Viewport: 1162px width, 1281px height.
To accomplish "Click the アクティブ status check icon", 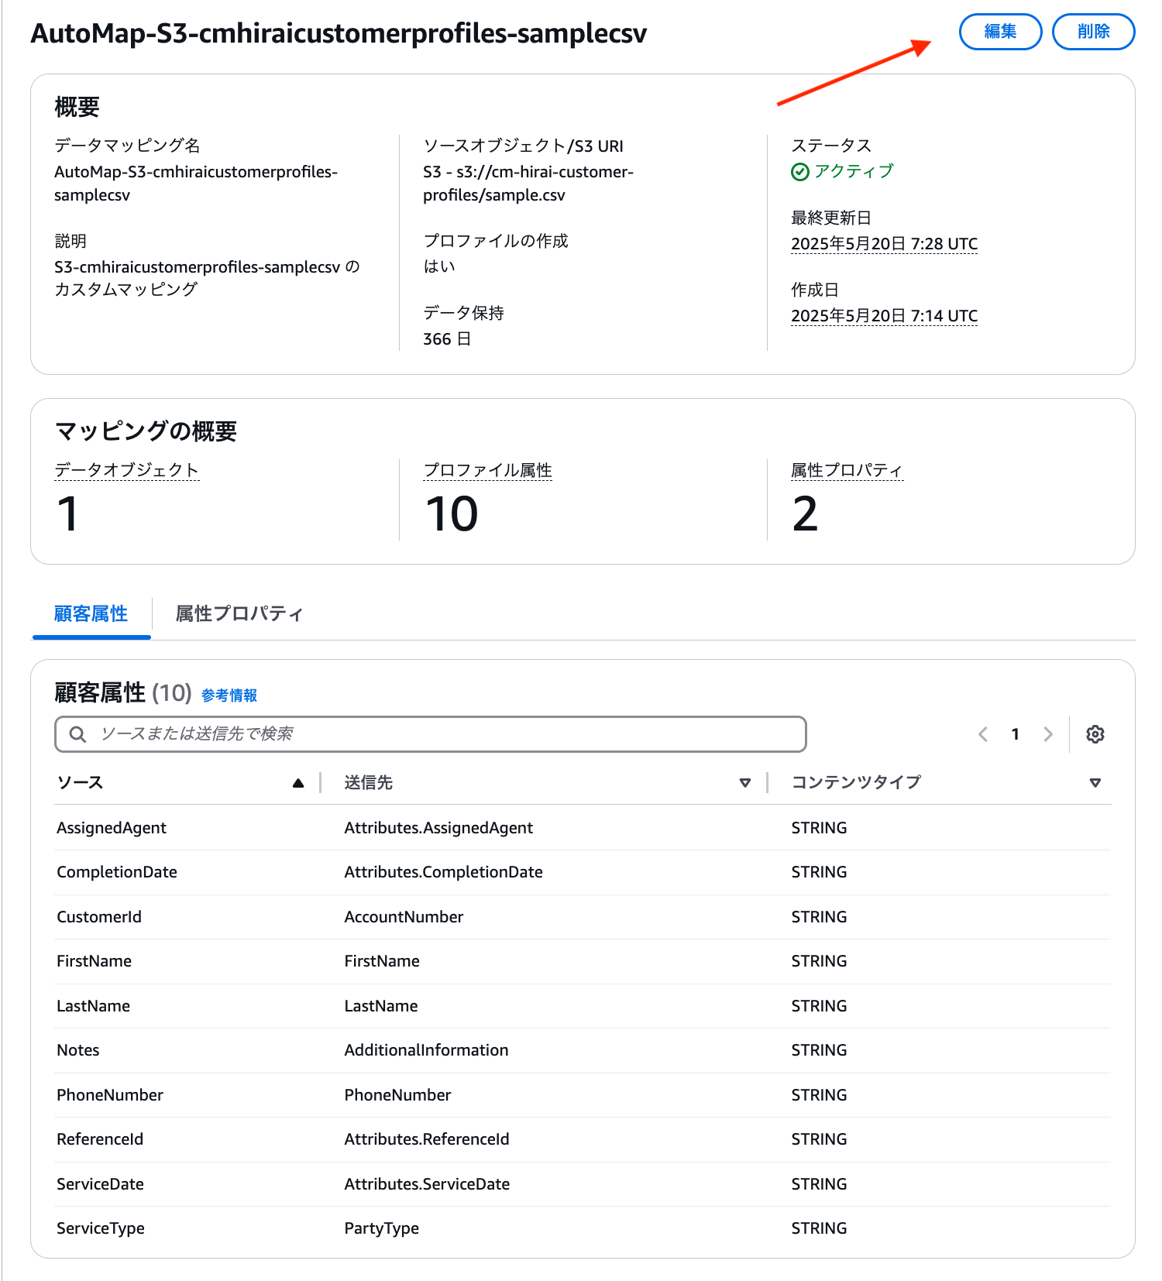I will pyautogui.click(x=799, y=172).
